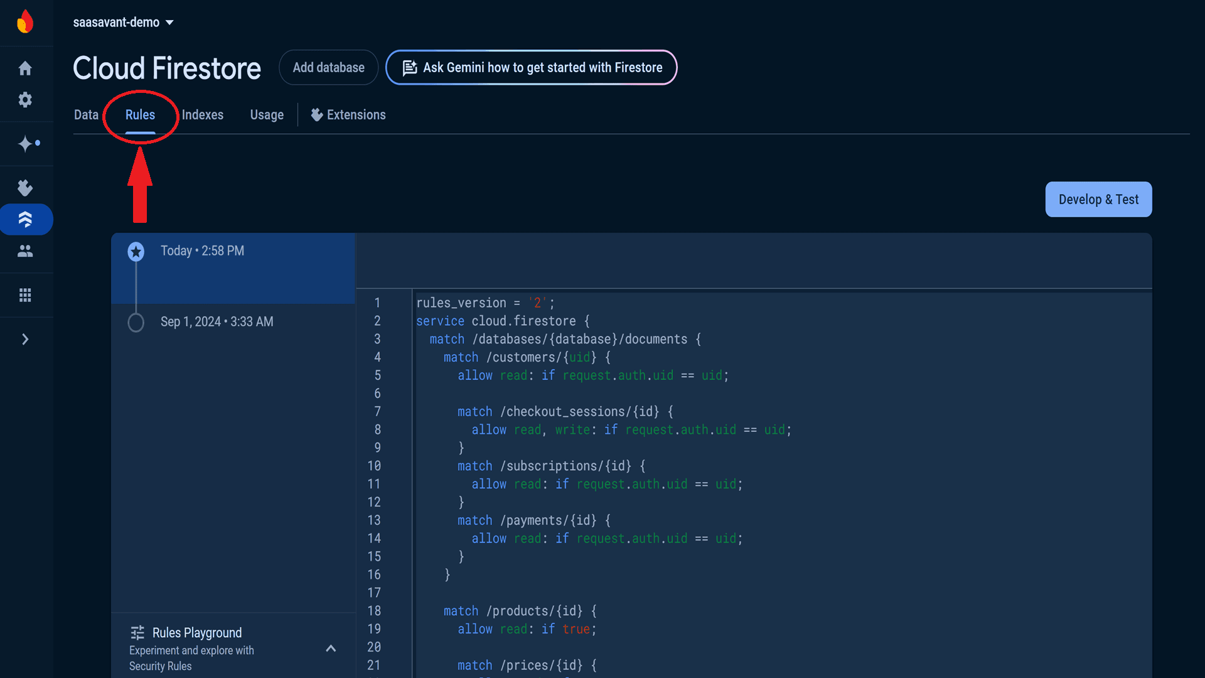Screen dimensions: 1205x678
Task: Switch to the Indexes tab
Action: 203,115
